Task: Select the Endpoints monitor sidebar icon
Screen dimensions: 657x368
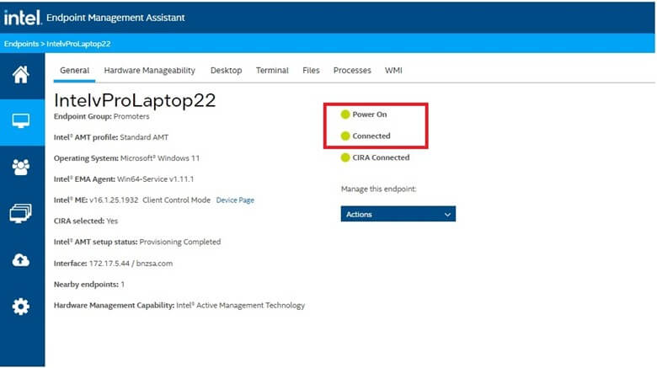Action: pyautogui.click(x=20, y=121)
